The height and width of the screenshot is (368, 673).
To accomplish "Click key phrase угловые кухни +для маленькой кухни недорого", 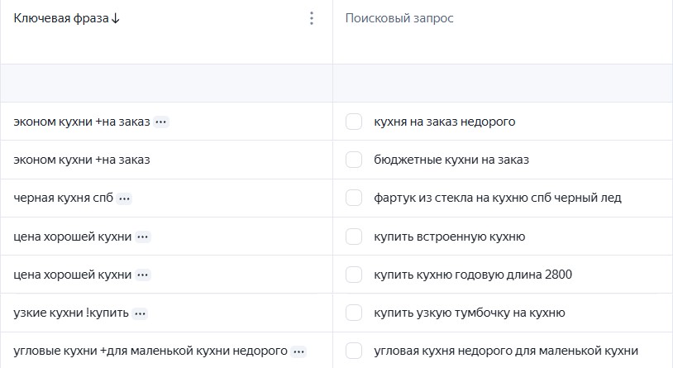I will click(150, 351).
